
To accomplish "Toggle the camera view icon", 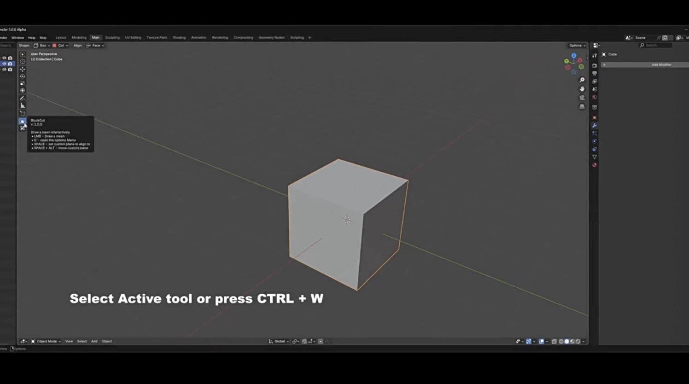I will click(x=582, y=98).
